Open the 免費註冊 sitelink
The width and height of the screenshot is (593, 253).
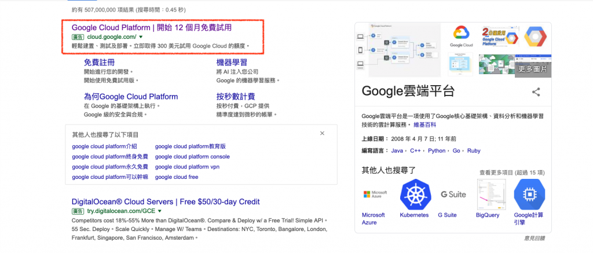(x=99, y=63)
